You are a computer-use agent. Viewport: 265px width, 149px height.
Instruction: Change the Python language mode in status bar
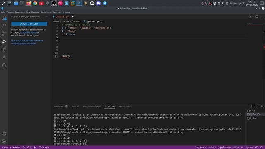(x=249, y=147)
